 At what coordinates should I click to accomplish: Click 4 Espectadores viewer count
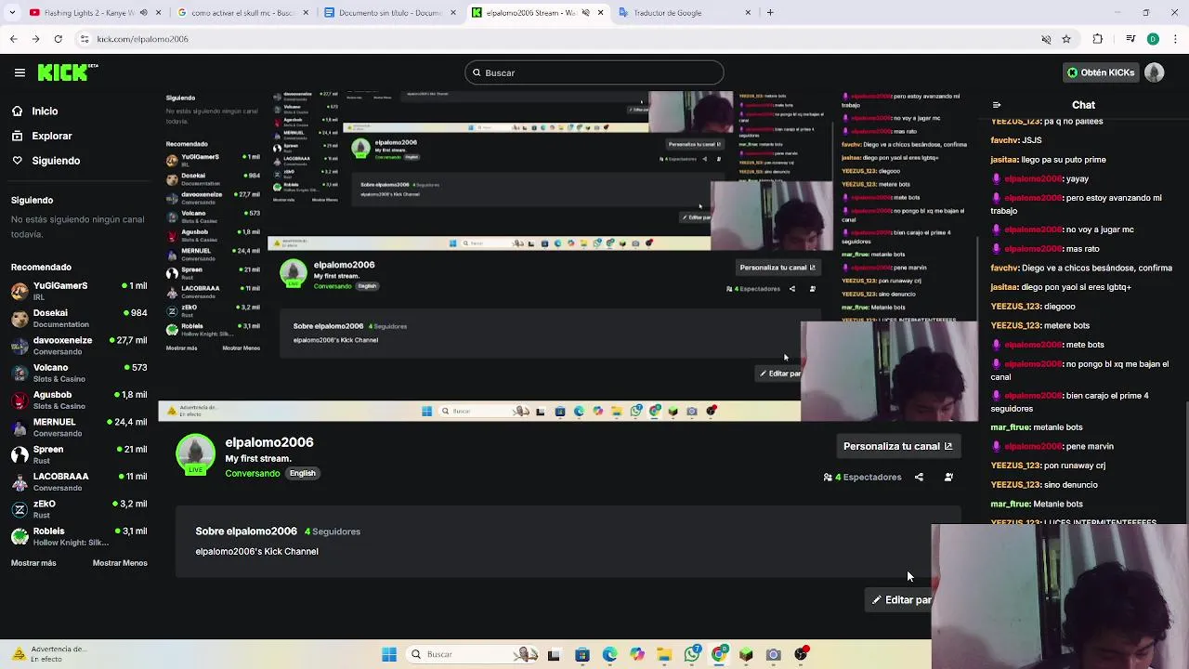pyautogui.click(x=862, y=477)
